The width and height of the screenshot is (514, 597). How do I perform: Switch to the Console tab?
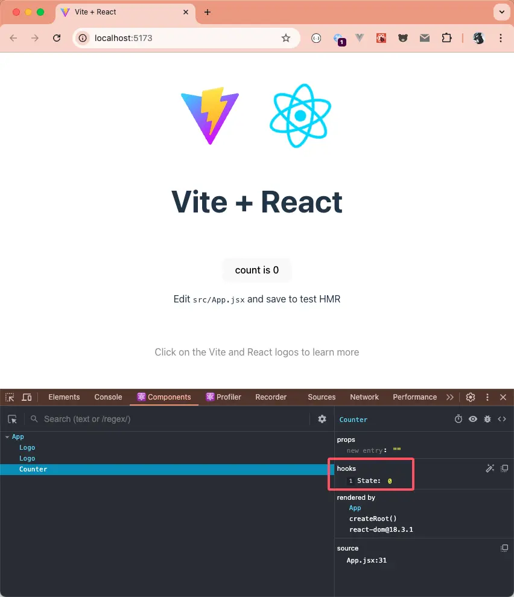[x=108, y=397]
